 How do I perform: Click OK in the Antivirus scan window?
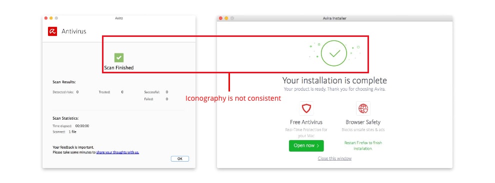coord(180,159)
